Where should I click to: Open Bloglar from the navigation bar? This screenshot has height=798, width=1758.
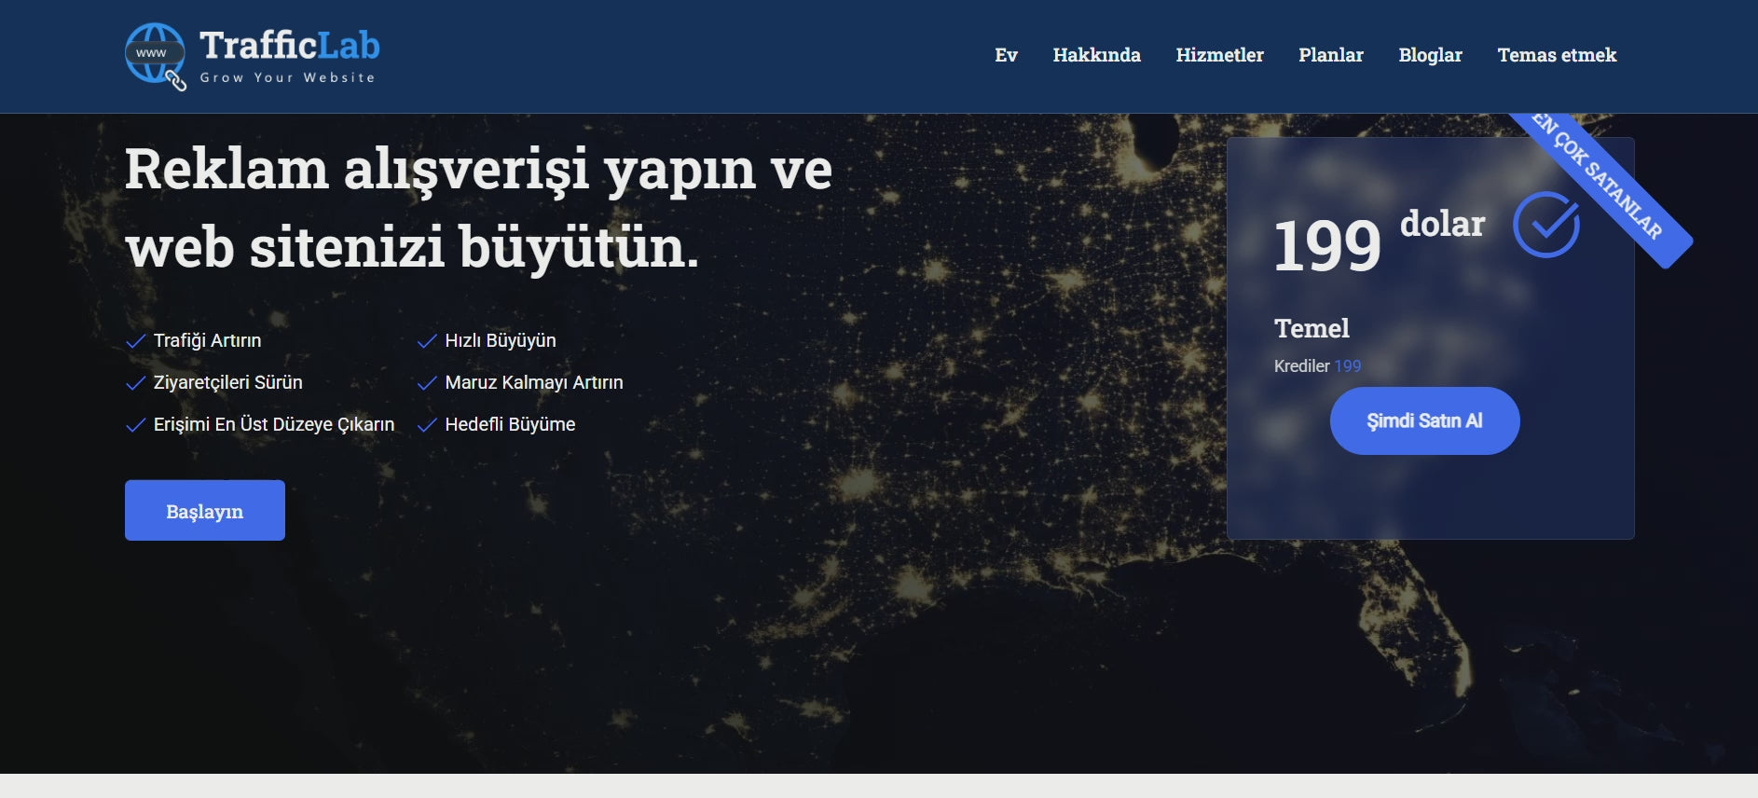click(x=1430, y=55)
